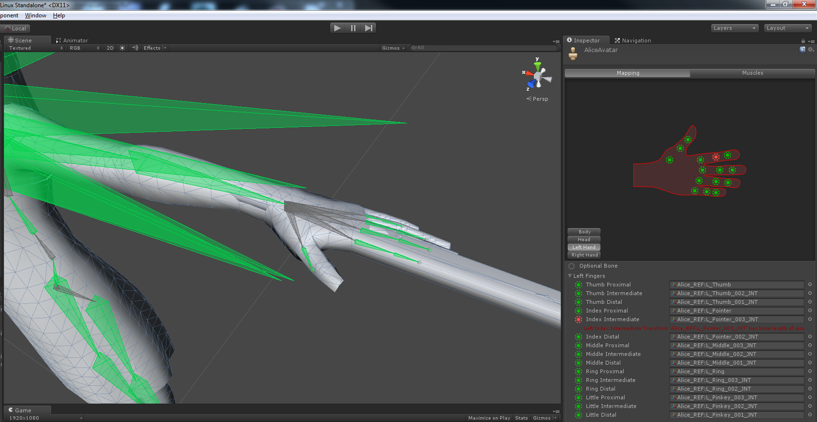Open object picker for Ring Proximal
This screenshot has height=422, width=817.
[810, 371]
